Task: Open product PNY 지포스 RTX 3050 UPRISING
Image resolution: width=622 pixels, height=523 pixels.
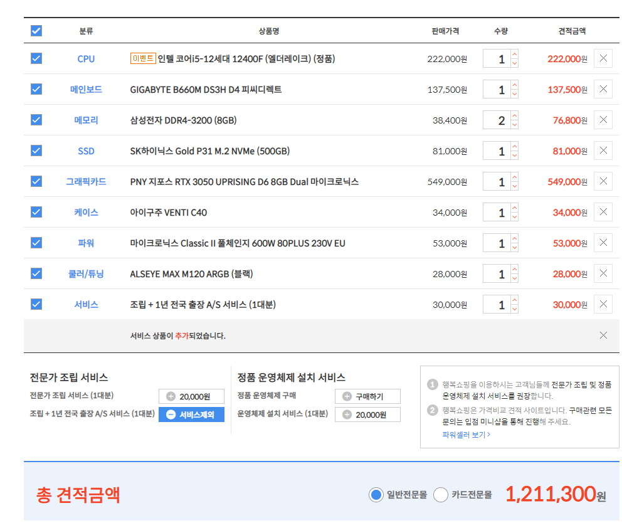Action: pyautogui.click(x=245, y=182)
